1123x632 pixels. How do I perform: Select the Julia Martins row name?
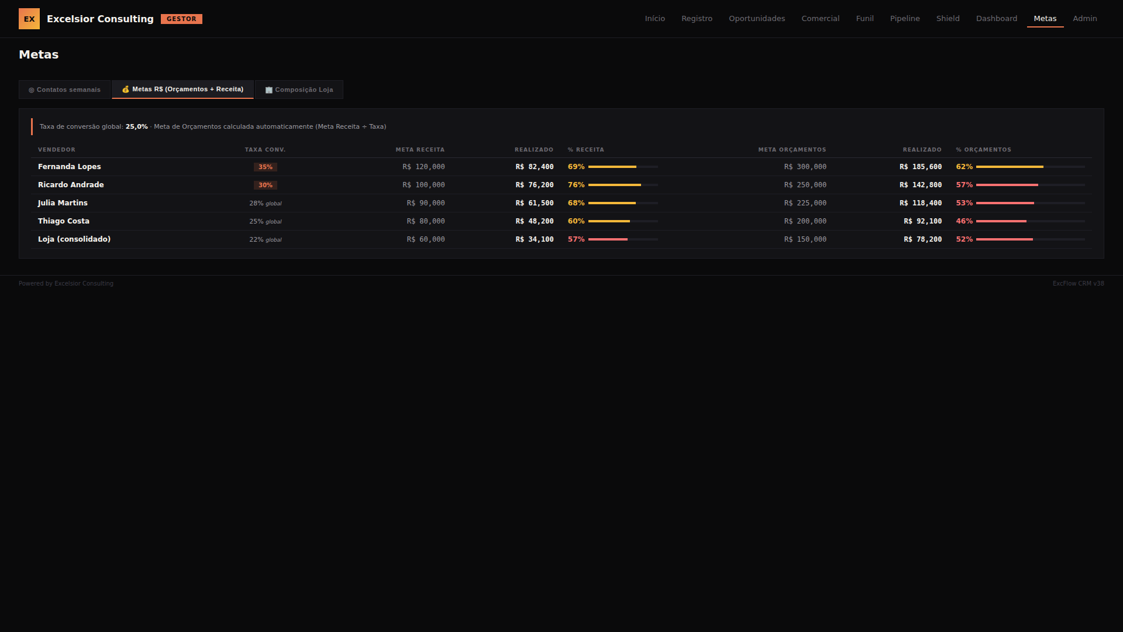coord(63,203)
